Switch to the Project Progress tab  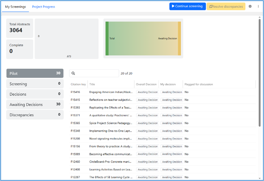click(44, 7)
